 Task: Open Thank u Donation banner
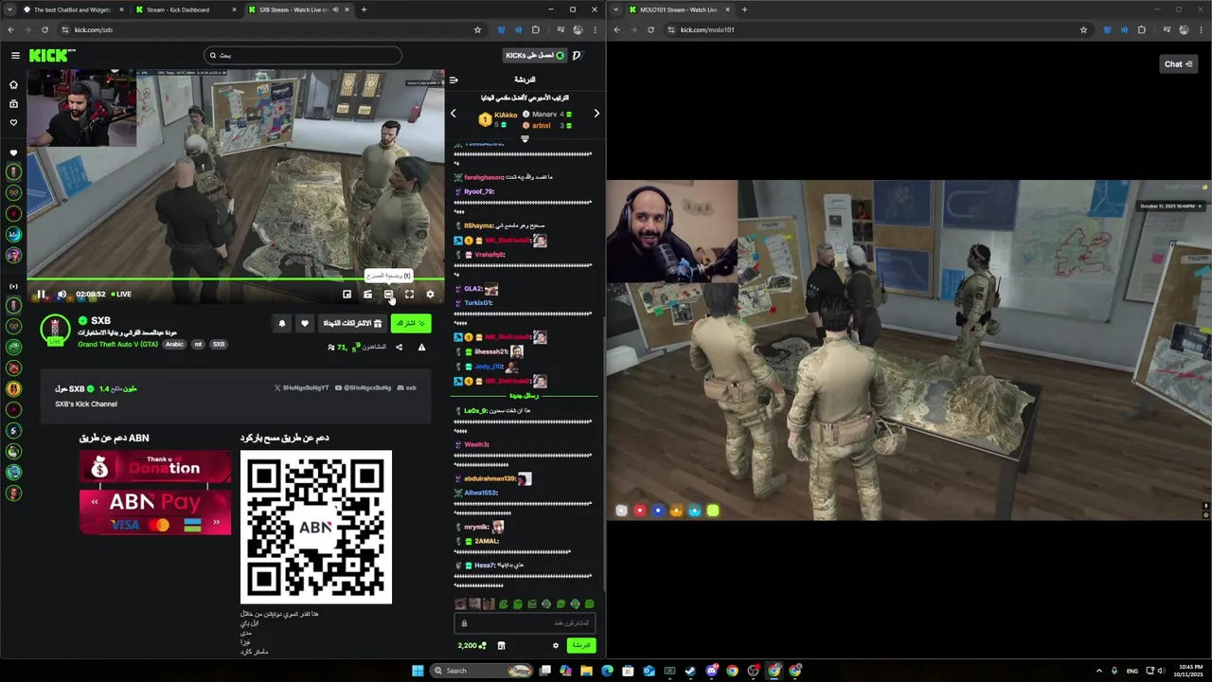(155, 468)
